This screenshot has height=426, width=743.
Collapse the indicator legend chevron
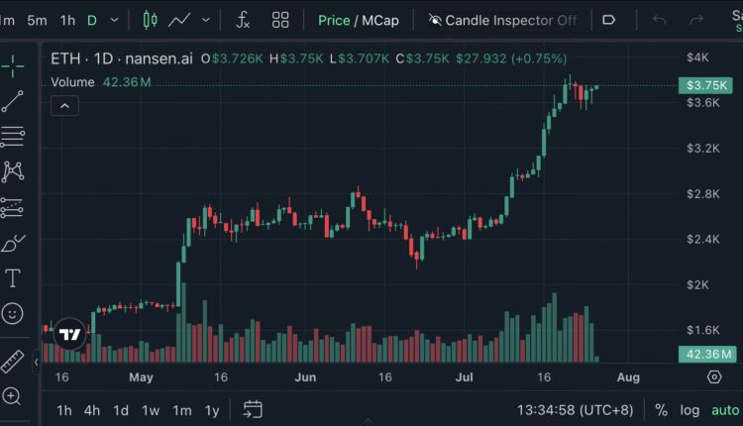[x=63, y=105]
